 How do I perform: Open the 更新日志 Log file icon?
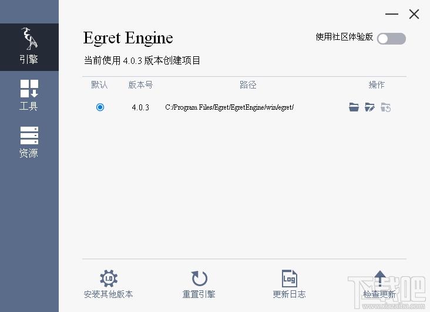(290, 279)
